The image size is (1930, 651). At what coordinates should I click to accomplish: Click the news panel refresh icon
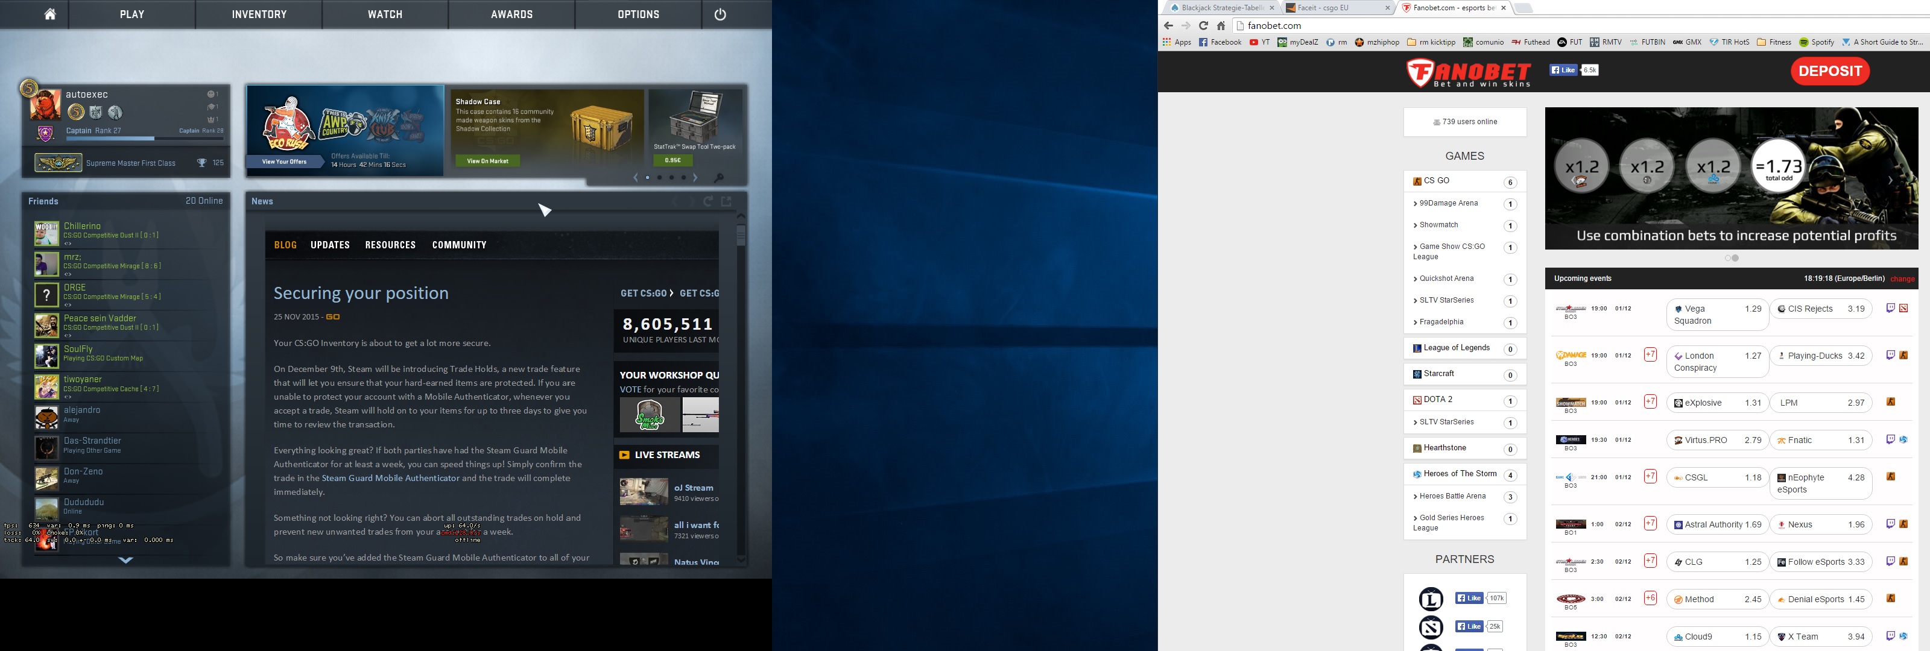point(708,201)
